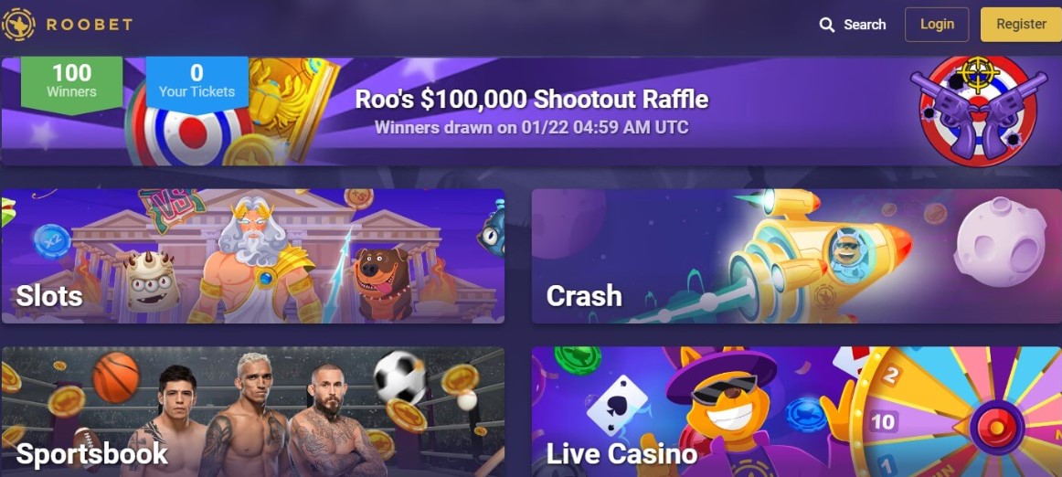Open the Slots category tile

252,256
